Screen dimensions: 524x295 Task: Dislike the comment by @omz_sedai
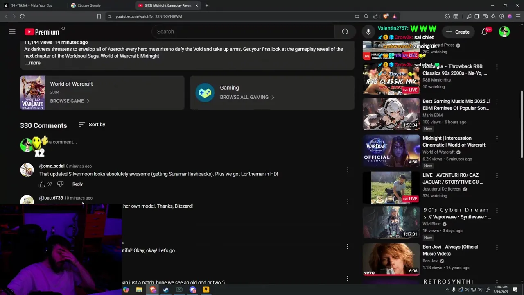point(60,184)
